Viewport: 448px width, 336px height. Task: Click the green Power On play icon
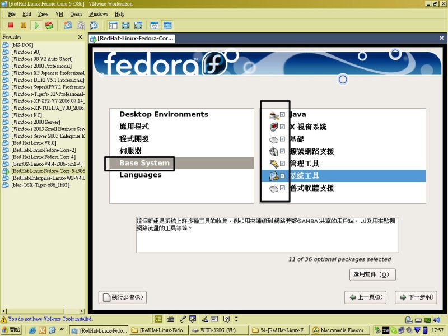[36, 25]
